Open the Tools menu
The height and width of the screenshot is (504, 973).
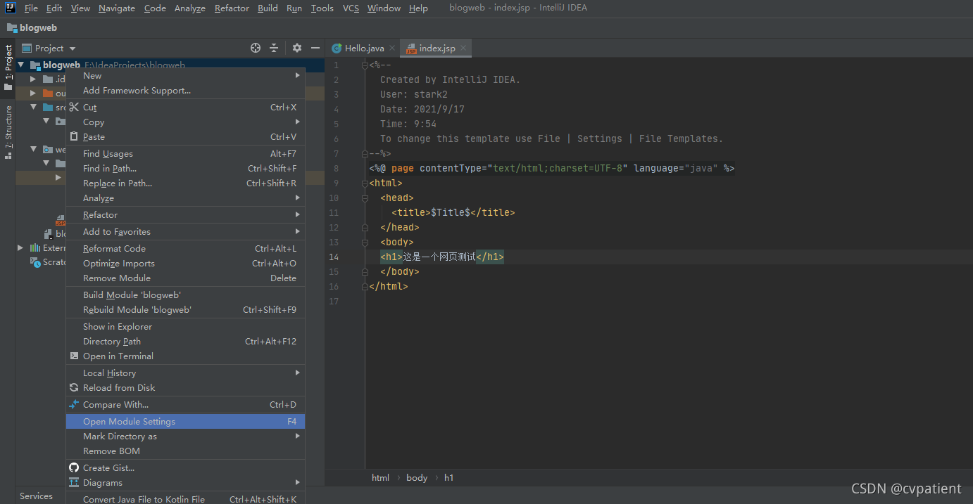[322, 8]
